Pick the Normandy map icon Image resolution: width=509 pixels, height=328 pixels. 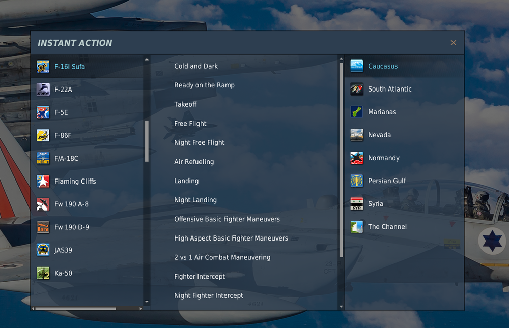point(356,158)
